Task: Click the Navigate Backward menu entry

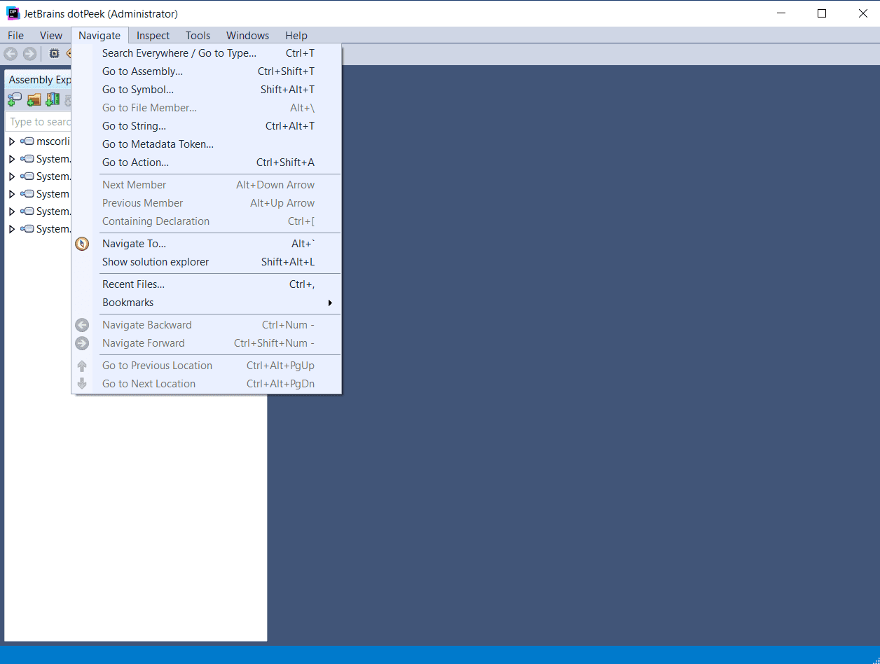Action: [x=207, y=325]
